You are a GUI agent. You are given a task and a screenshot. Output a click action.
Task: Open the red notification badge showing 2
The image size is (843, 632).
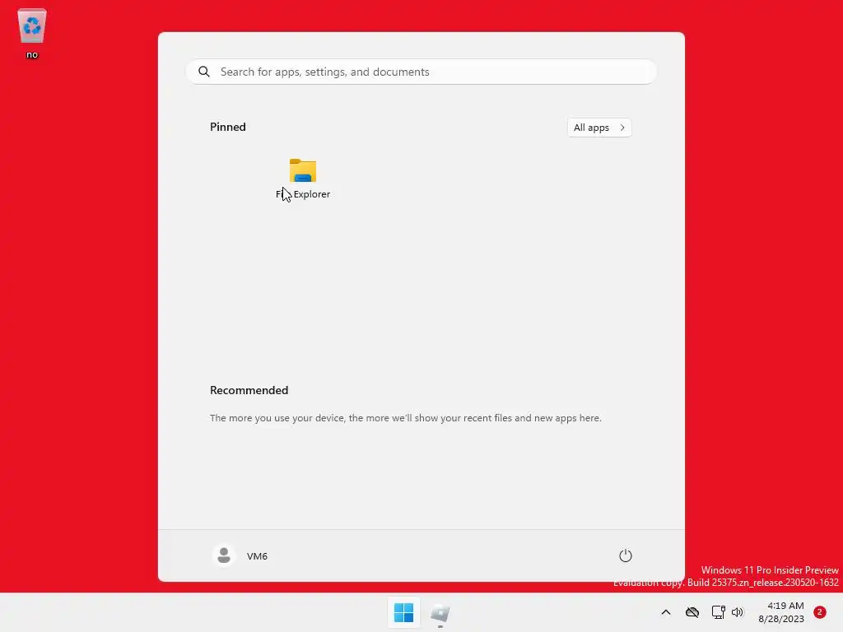pyautogui.click(x=820, y=612)
